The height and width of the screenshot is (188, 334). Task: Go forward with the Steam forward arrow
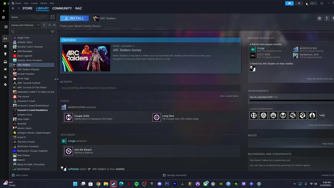19,8
